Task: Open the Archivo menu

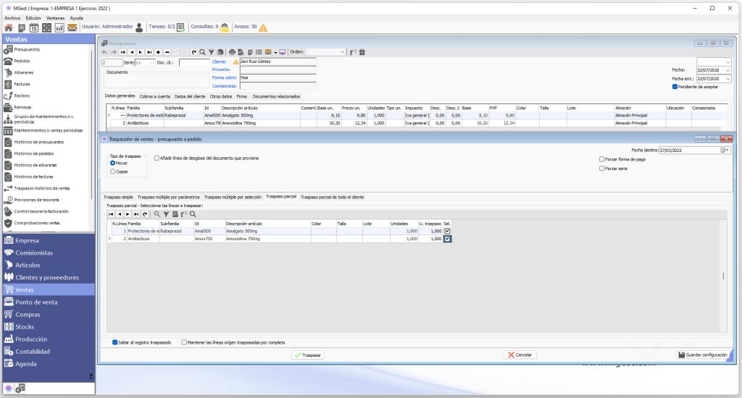Action: pos(12,18)
